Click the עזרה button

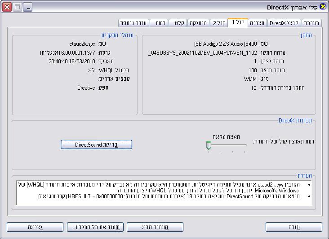(293, 227)
